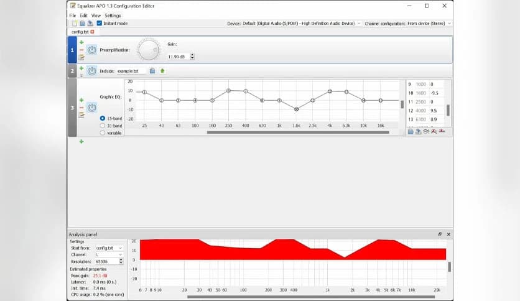
Task: Close the config.txt tab with red X
Action: point(93,31)
